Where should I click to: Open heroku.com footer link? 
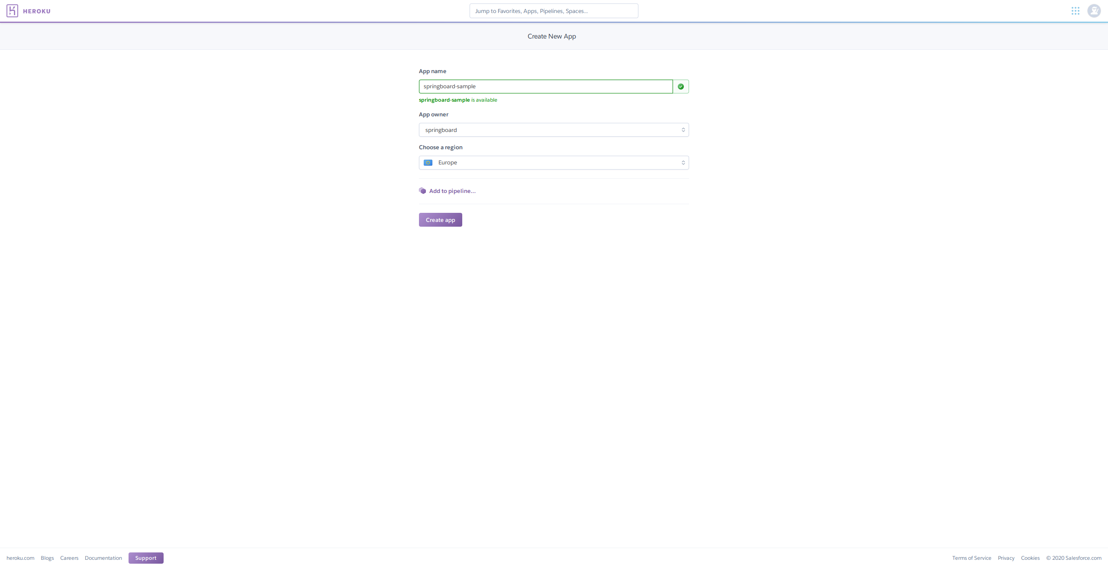click(20, 558)
